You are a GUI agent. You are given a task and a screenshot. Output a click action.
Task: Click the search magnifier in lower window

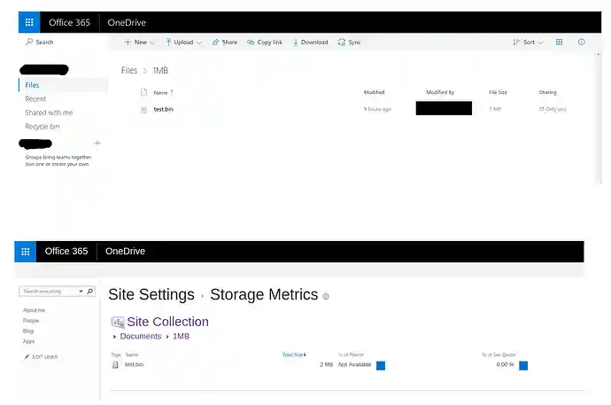pyautogui.click(x=90, y=292)
